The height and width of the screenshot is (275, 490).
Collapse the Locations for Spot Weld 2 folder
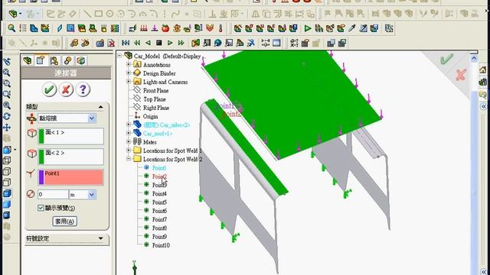129,159
